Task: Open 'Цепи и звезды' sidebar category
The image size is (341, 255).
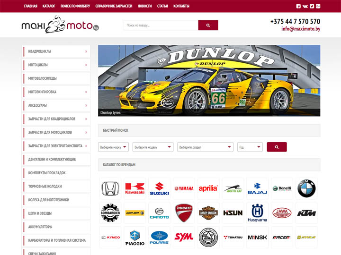Action: 56,213
